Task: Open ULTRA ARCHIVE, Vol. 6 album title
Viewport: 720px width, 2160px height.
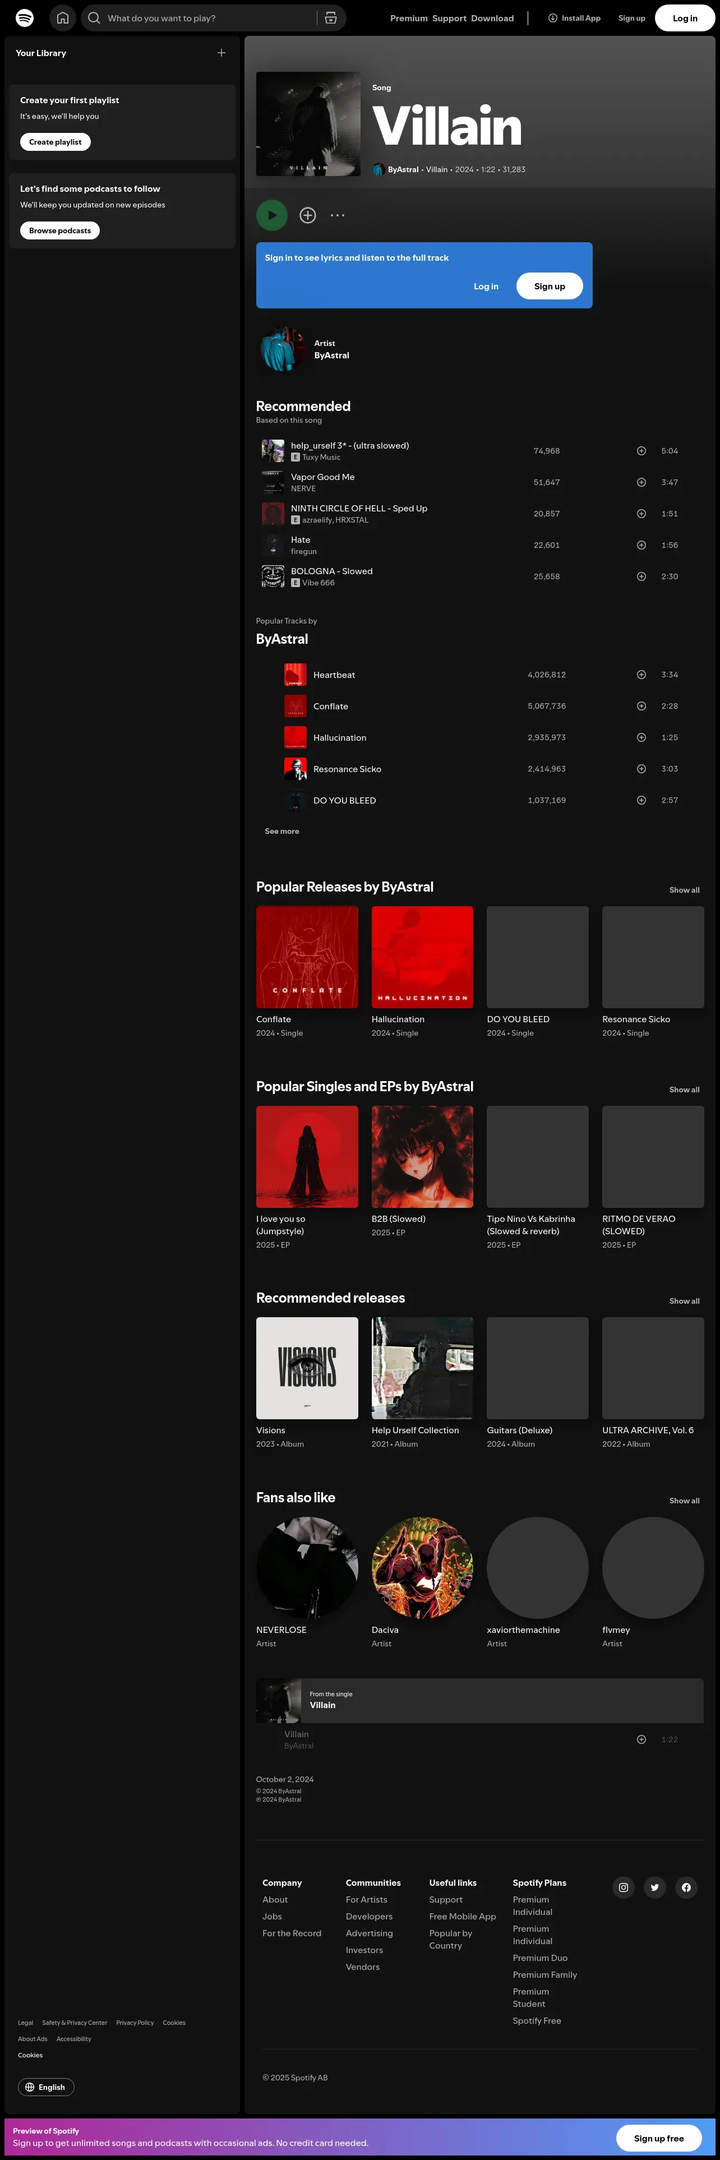Action: 648,1430
